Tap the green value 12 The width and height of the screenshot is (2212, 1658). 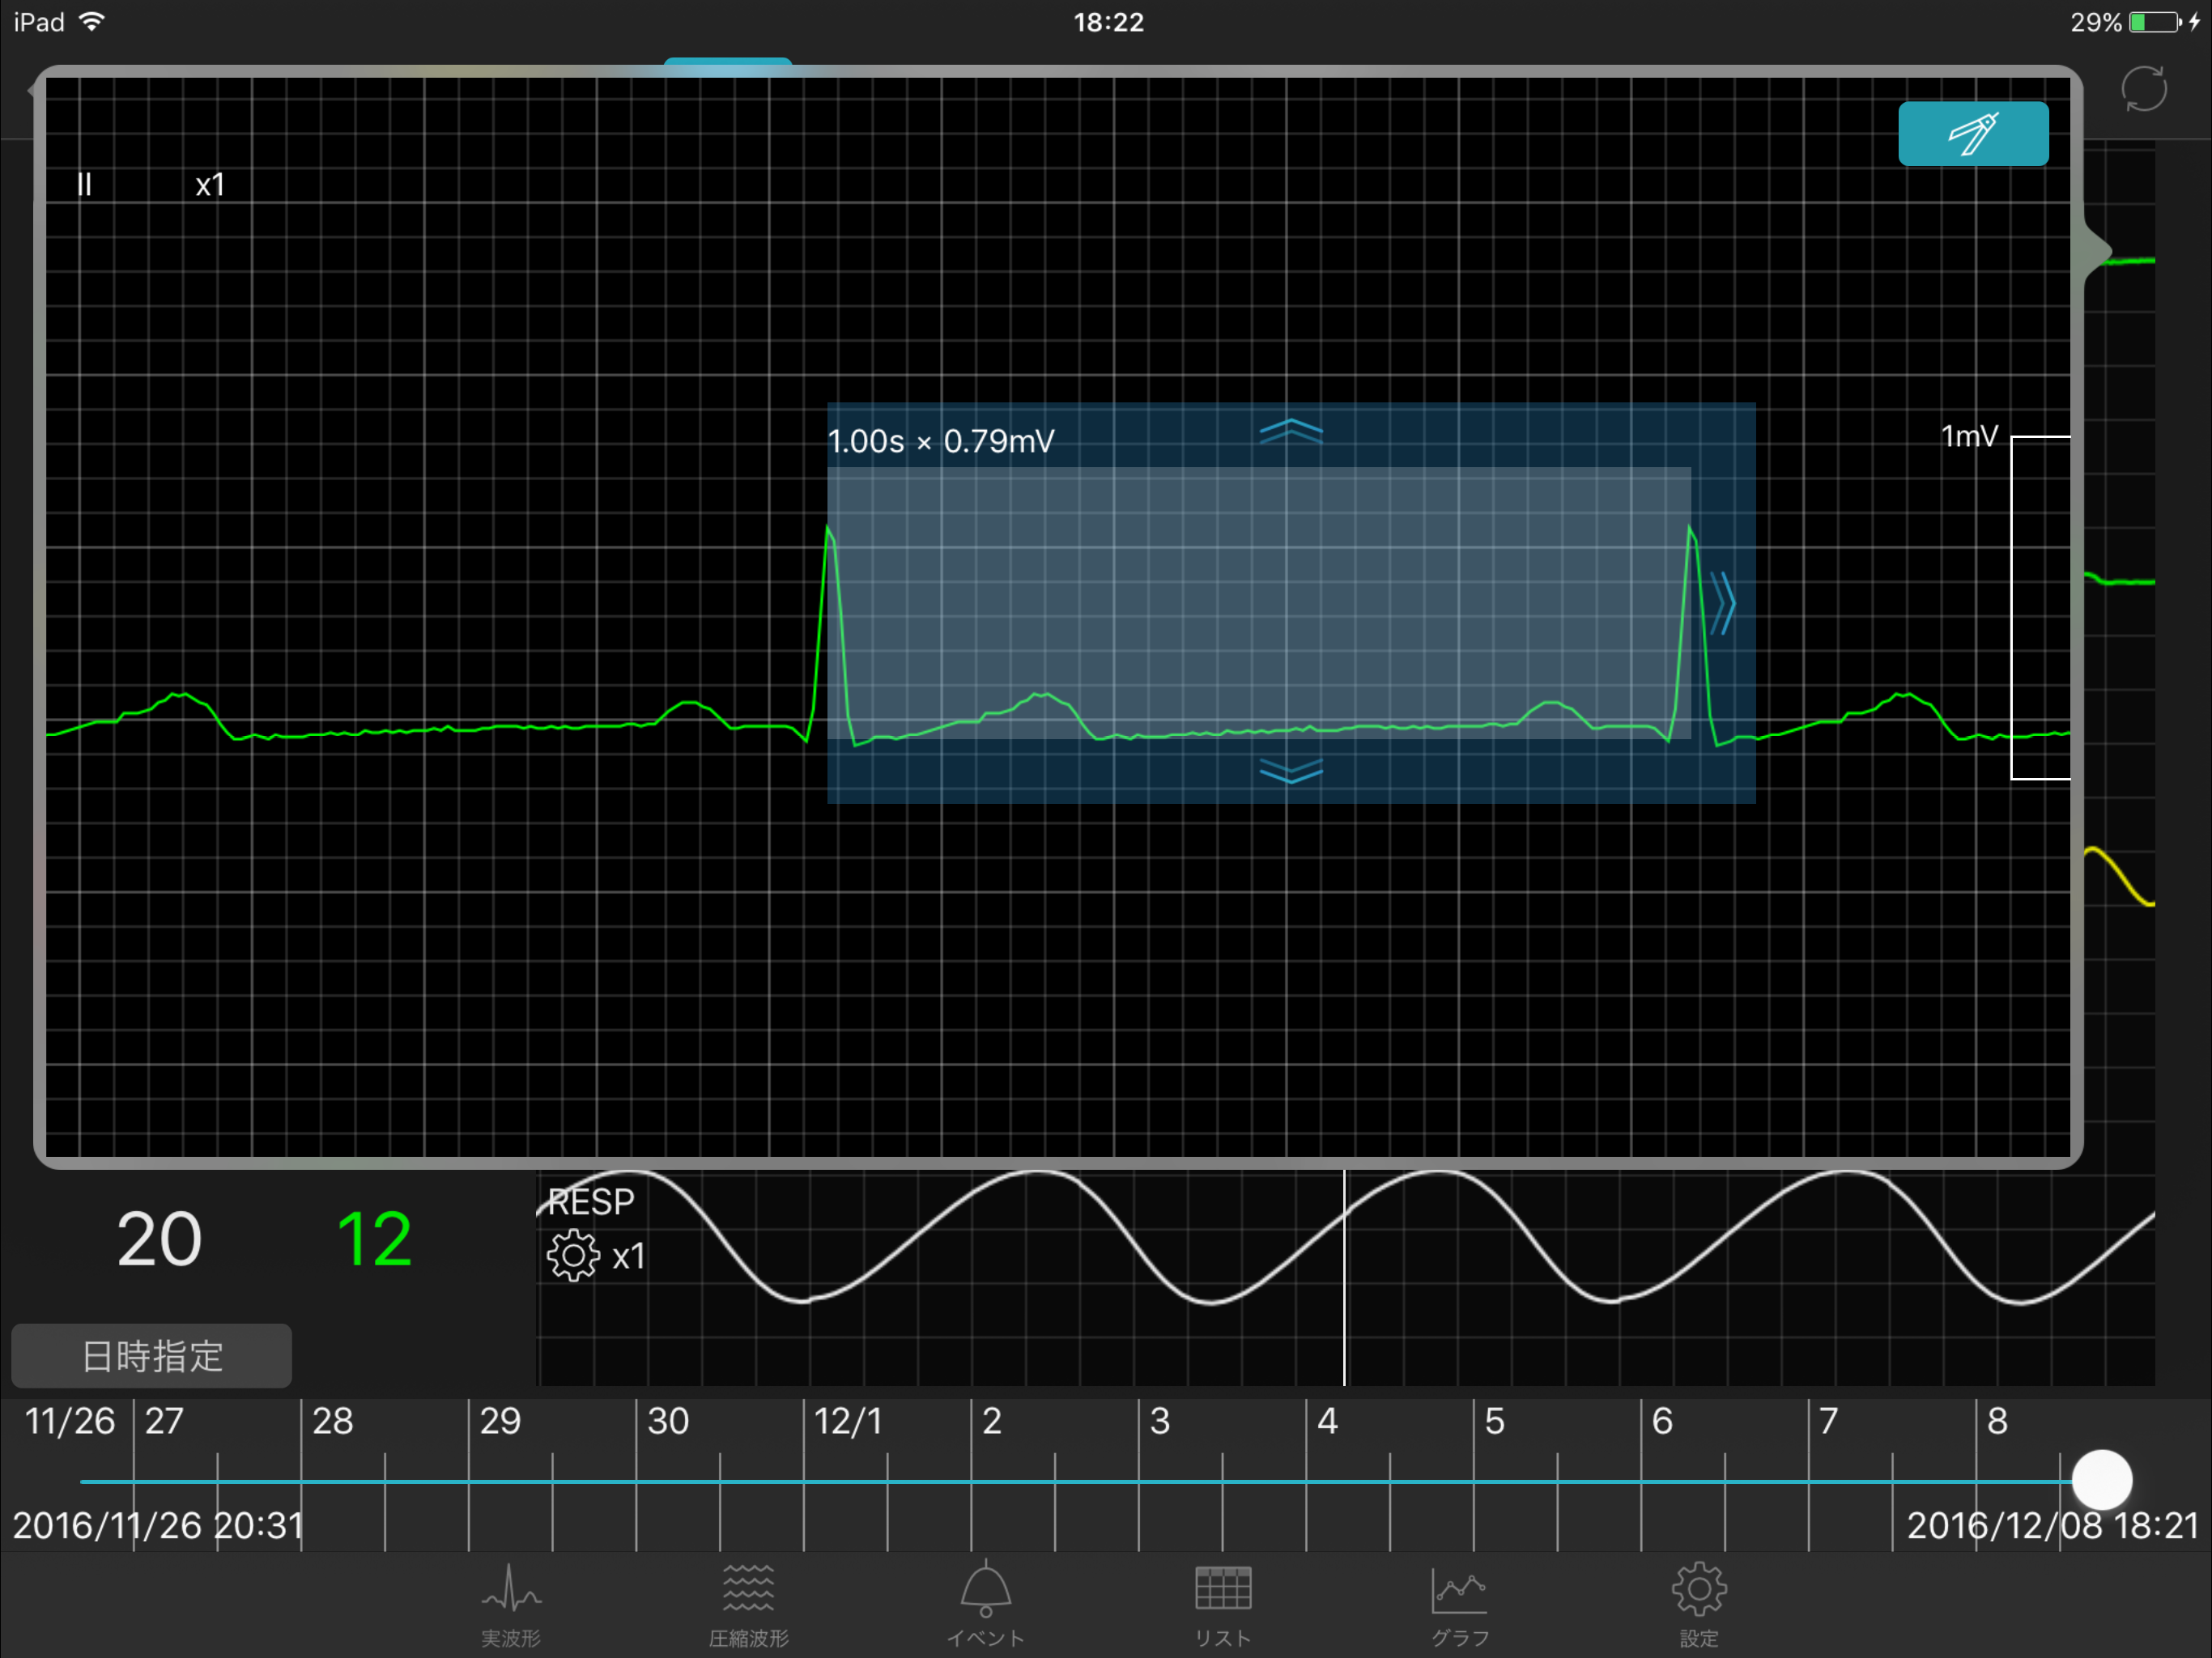[x=374, y=1240]
